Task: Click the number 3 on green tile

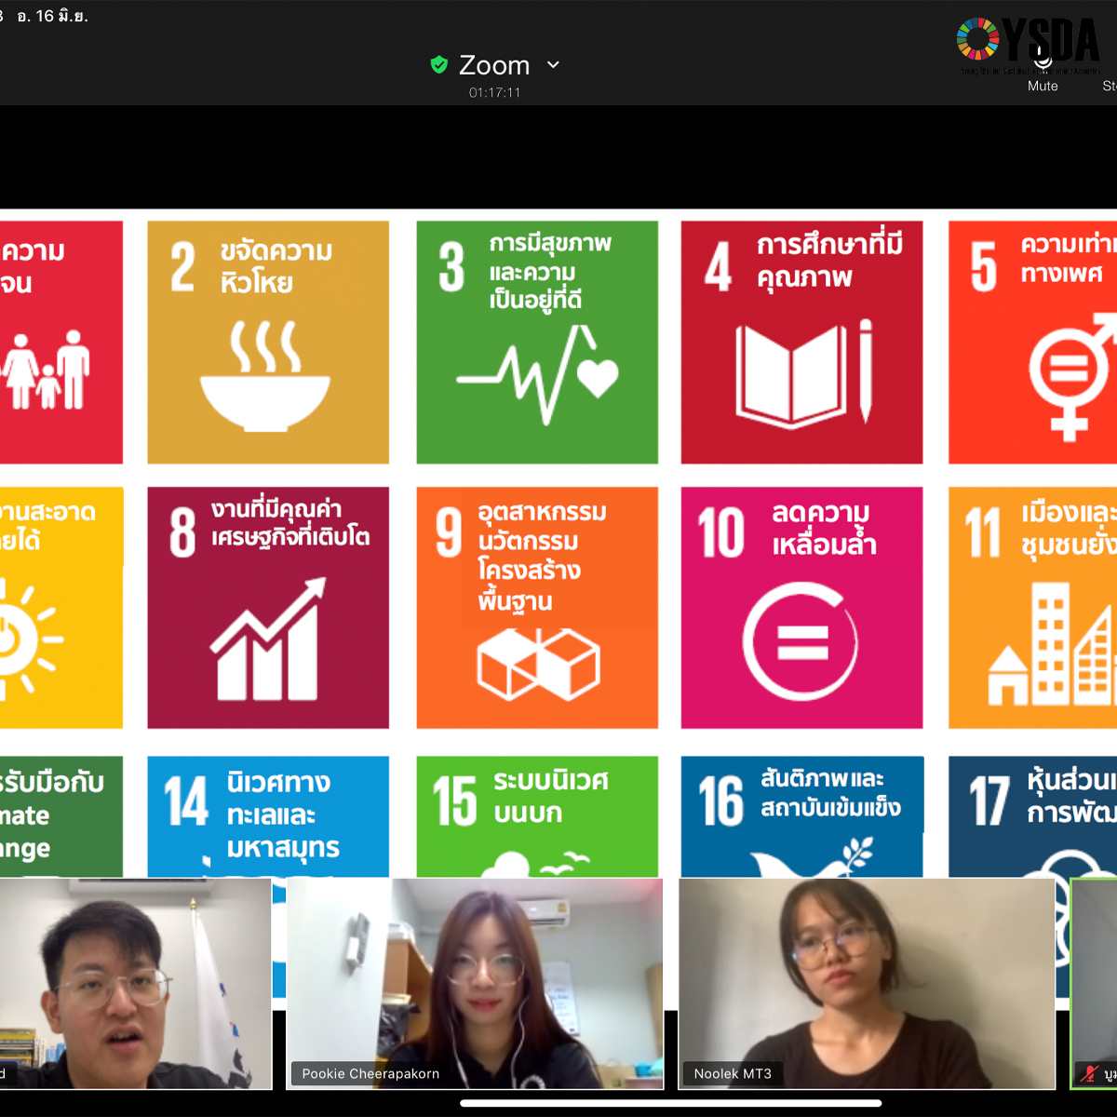Action: [x=451, y=267]
